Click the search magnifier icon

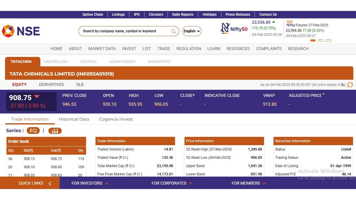pos(174,31)
